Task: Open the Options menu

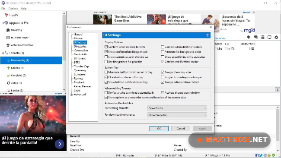Action: pyautogui.click(x=13, y=9)
